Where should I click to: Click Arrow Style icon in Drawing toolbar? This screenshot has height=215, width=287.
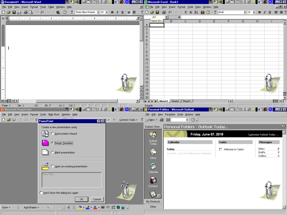coord(113,207)
